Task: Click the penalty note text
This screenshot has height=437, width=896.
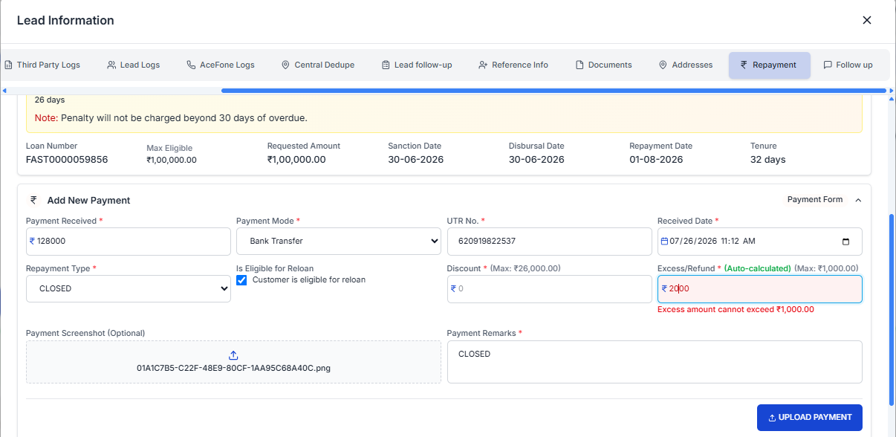Action: (171, 118)
